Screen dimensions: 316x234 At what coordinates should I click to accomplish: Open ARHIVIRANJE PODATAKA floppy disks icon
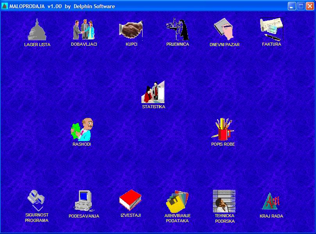click(177, 201)
